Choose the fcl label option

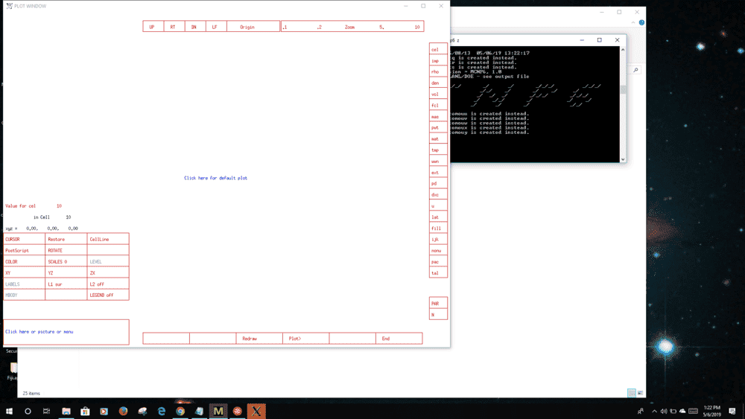438,106
